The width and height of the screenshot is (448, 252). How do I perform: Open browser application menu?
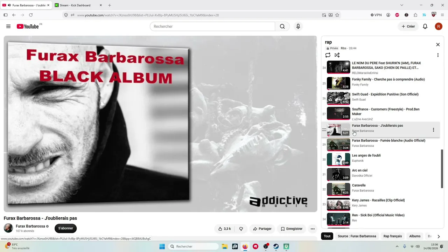[442, 15]
